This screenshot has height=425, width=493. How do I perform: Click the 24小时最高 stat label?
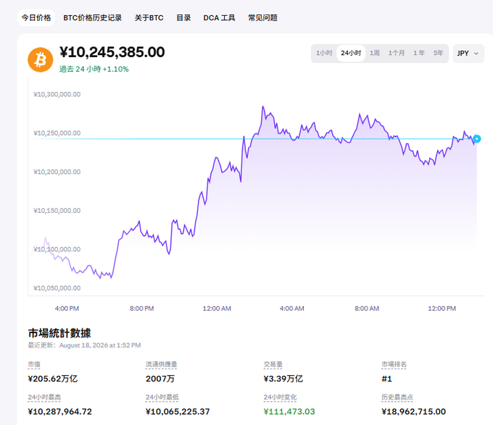pos(44,397)
